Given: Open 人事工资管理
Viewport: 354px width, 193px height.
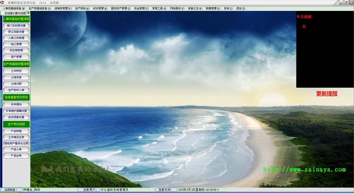Looking at the screenshot, I should coord(16,38).
